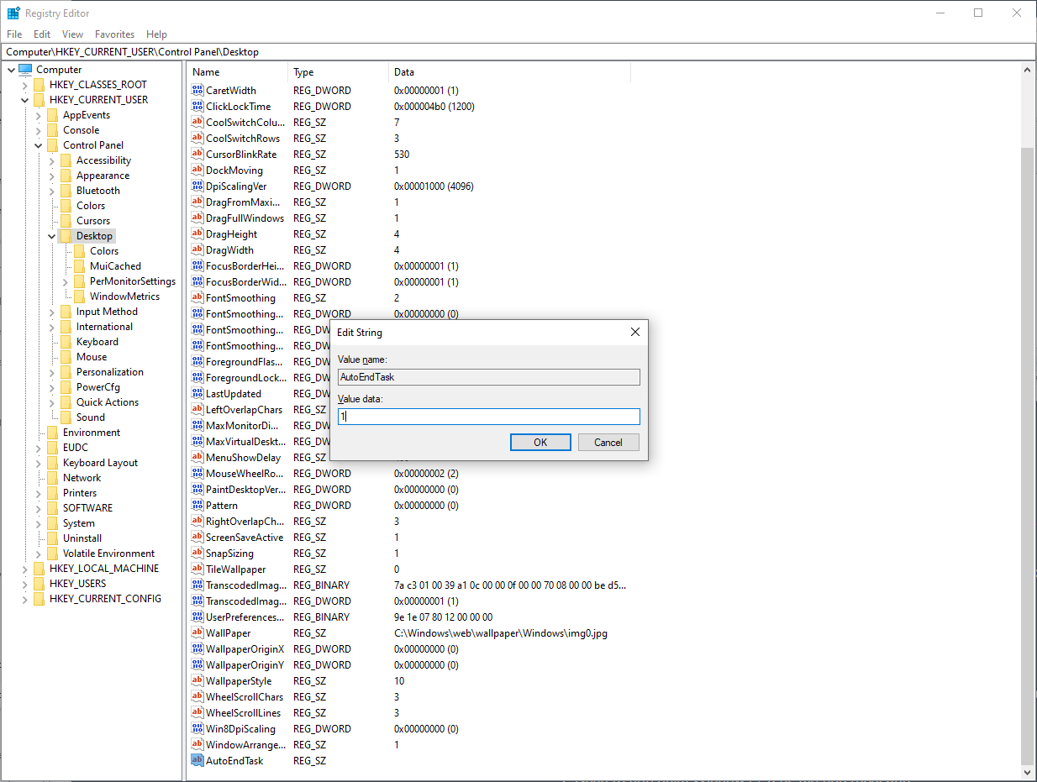Open the Favorites menu
This screenshot has height=782, width=1037.
point(114,34)
